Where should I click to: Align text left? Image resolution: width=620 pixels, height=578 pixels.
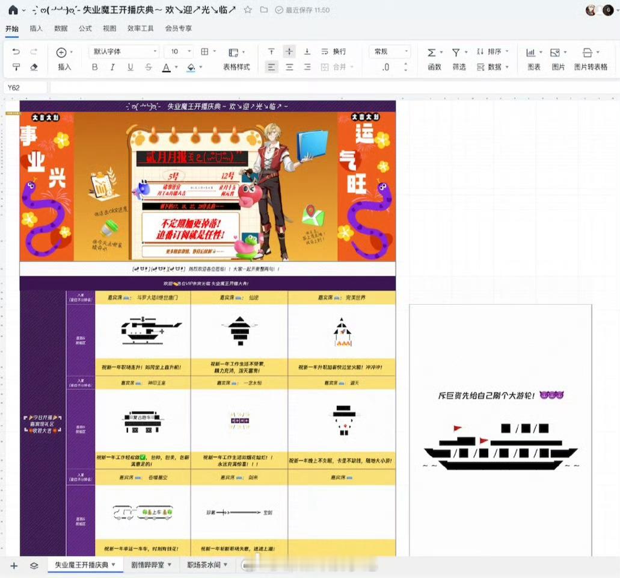271,67
